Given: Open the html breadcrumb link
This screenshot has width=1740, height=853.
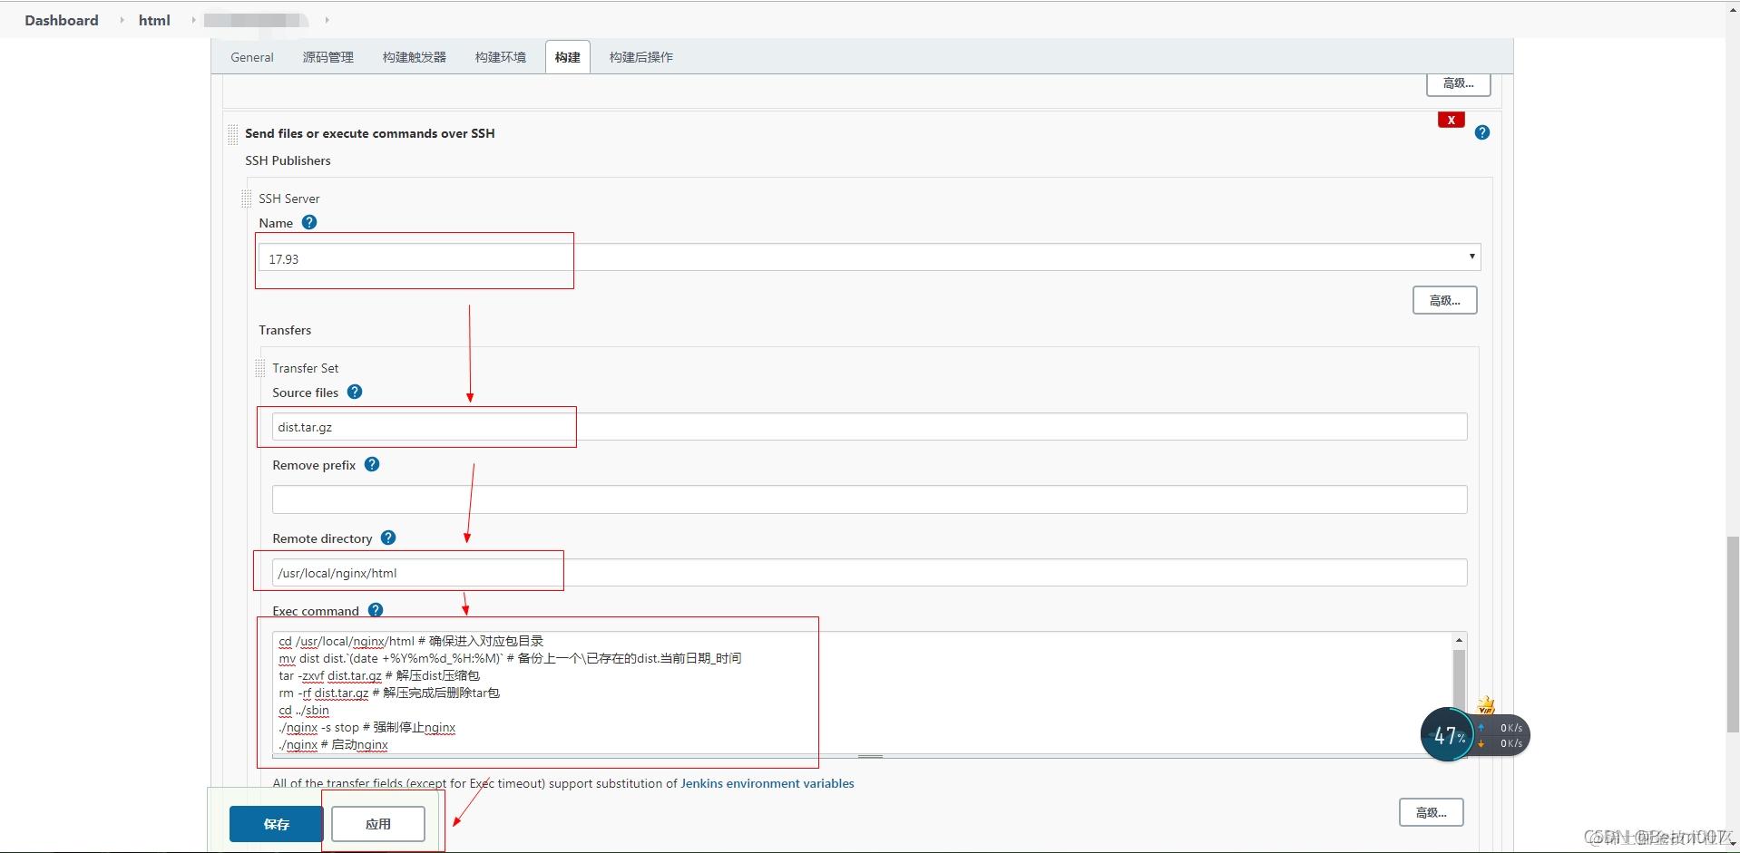Looking at the screenshot, I should 154,20.
